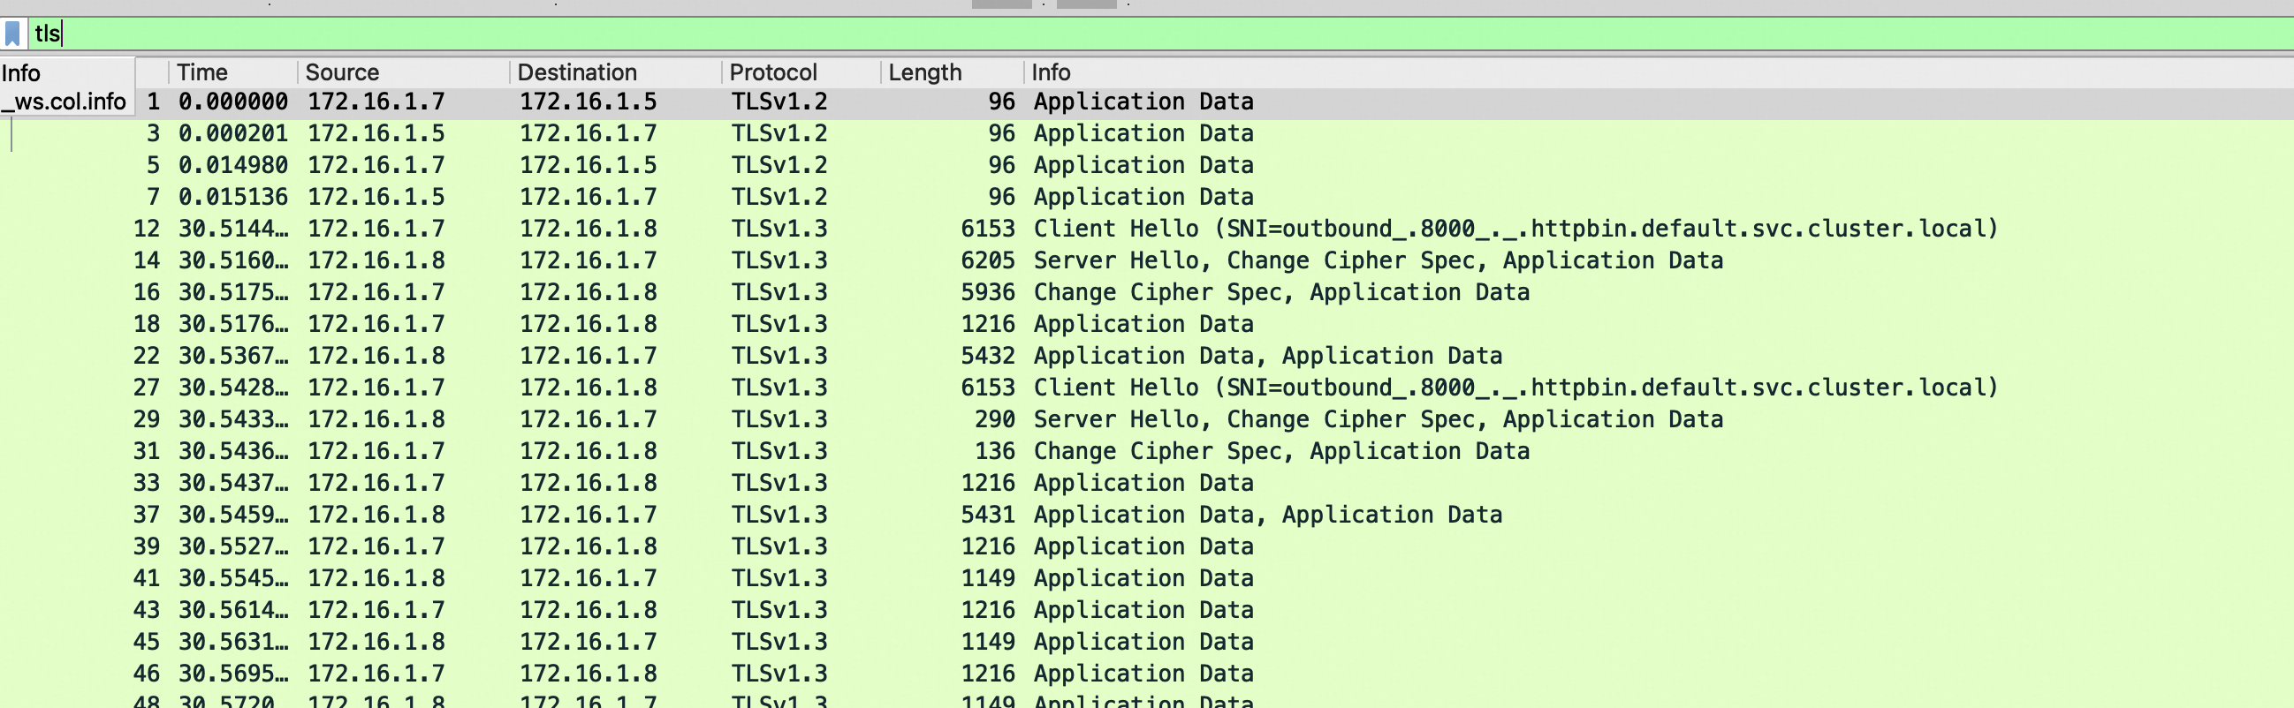The image size is (2294, 708).
Task: Click the "_ws.col.info" label
Action: pyautogui.click(x=65, y=102)
